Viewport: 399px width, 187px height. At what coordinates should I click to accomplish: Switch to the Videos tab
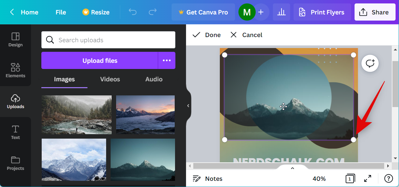tap(110, 79)
